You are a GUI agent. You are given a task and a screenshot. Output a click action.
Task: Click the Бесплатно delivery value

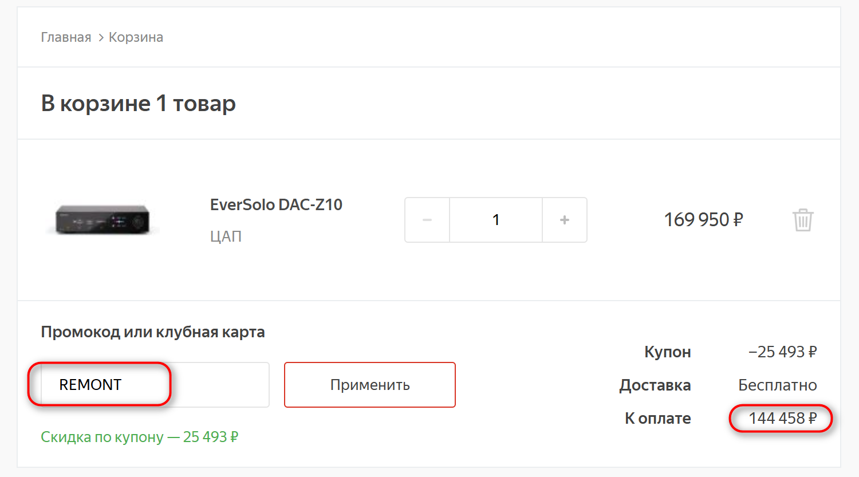click(777, 385)
